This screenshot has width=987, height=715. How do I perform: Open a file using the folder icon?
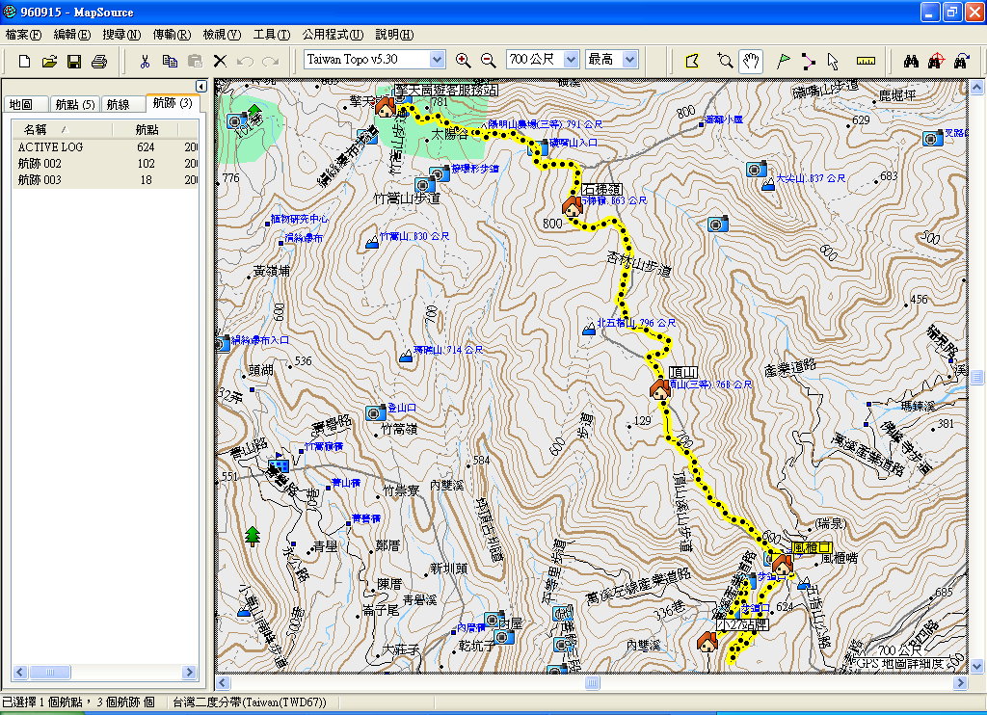[49, 61]
